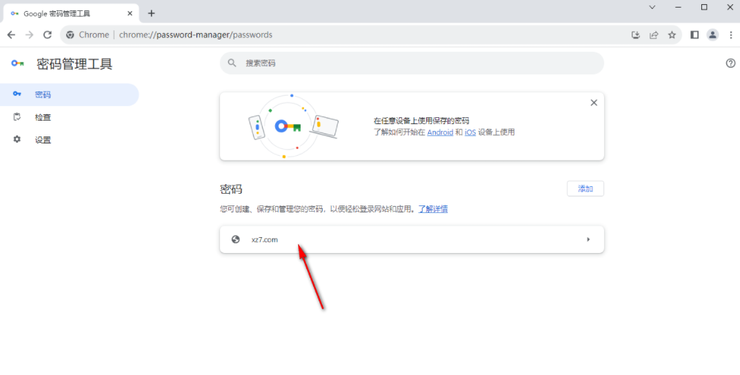Click the 添加 button
The height and width of the screenshot is (375, 740).
coord(586,189)
